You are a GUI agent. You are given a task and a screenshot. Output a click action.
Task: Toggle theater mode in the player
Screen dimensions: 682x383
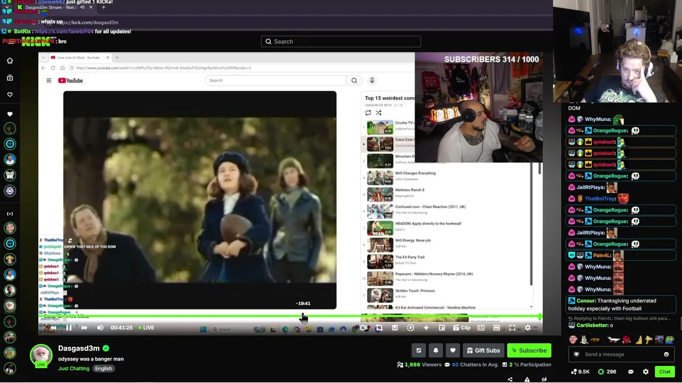pos(497,328)
